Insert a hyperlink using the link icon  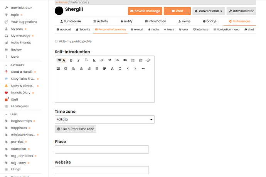coord(102,60)
